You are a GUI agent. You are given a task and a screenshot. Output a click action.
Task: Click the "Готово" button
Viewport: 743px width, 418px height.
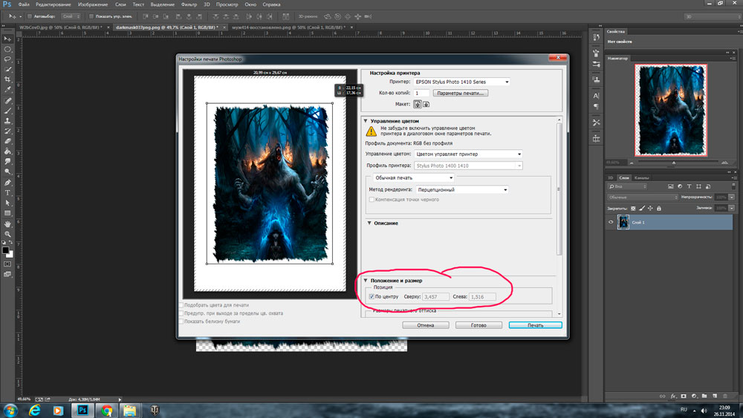tap(478, 325)
